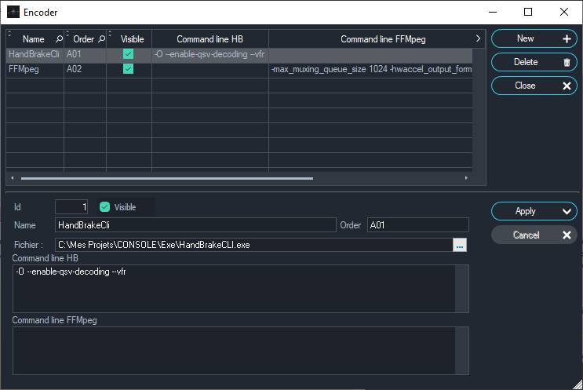
Task: Click the '-O --enable-qsv-decoding --vfr' table cell
Action: [210, 54]
